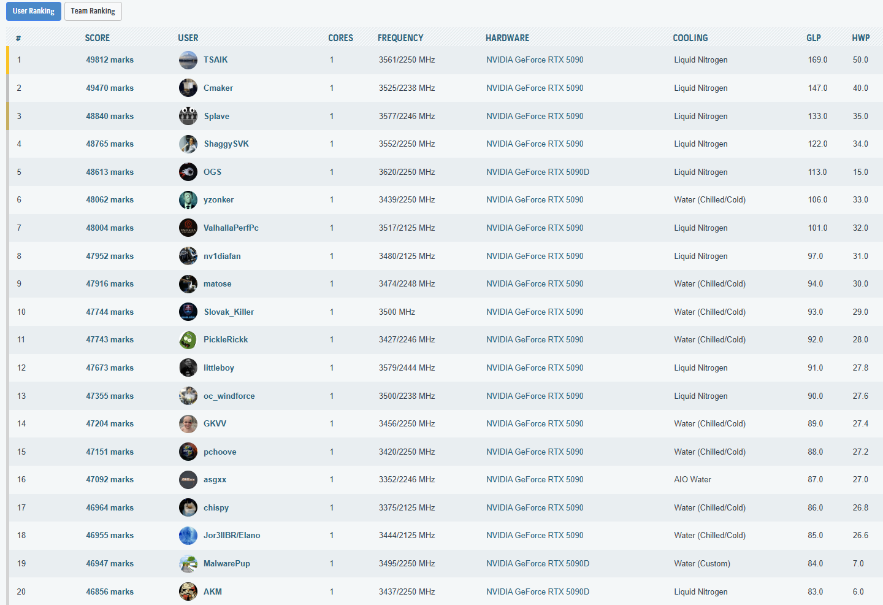Click the yzonker username link
Screen dimensions: 883x605
(x=218, y=200)
